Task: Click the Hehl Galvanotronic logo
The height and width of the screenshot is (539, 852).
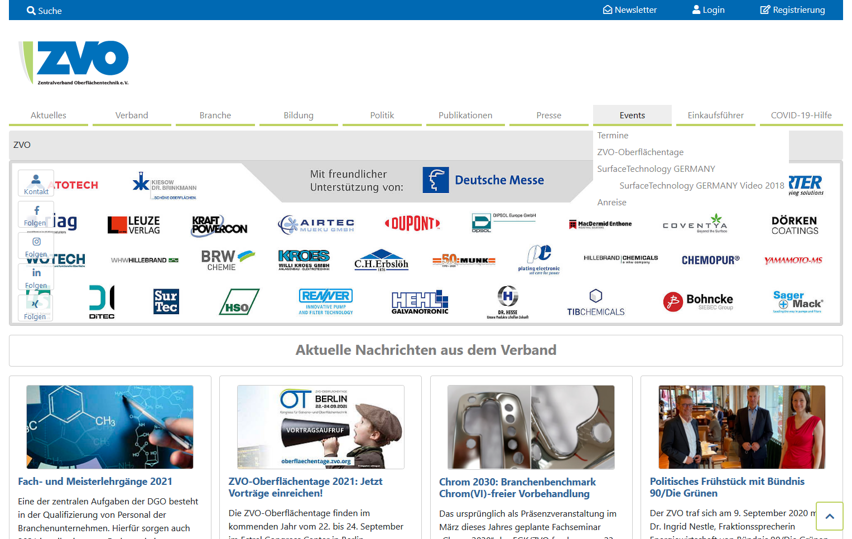Action: tap(420, 302)
